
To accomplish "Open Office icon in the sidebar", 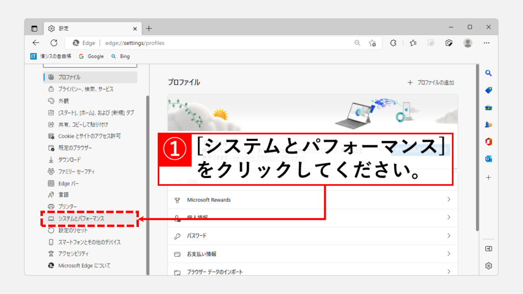I will coord(488,141).
